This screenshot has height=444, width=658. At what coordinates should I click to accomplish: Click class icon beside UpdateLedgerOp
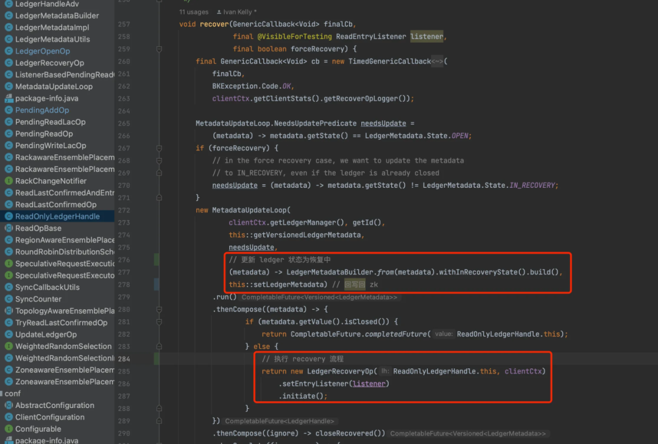(9, 334)
